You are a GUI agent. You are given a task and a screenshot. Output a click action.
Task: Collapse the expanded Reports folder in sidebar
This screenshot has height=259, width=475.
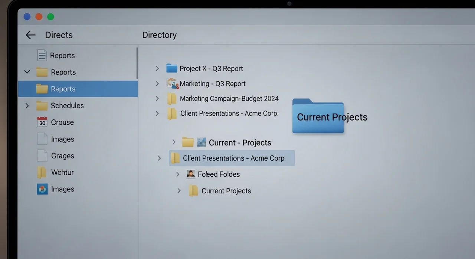click(x=27, y=72)
